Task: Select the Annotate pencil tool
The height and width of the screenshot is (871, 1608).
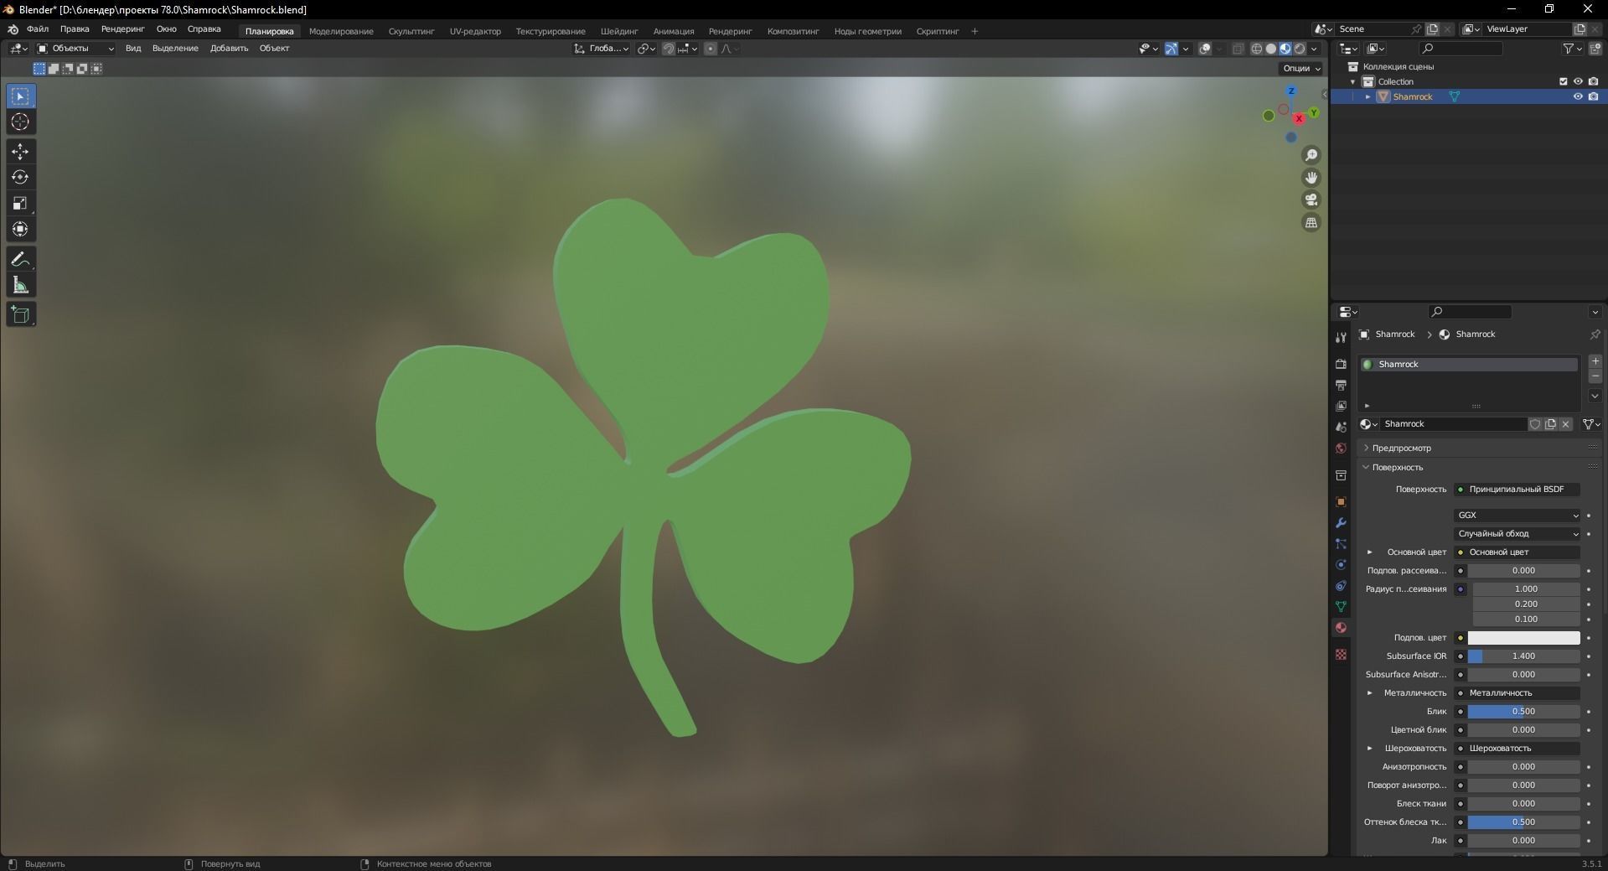Action: point(20,259)
